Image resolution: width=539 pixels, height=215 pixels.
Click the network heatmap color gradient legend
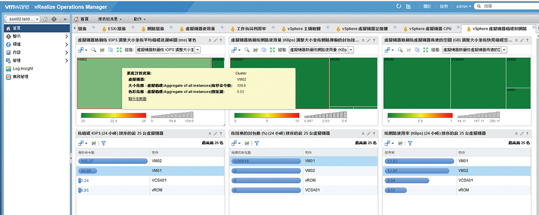pos(266,116)
